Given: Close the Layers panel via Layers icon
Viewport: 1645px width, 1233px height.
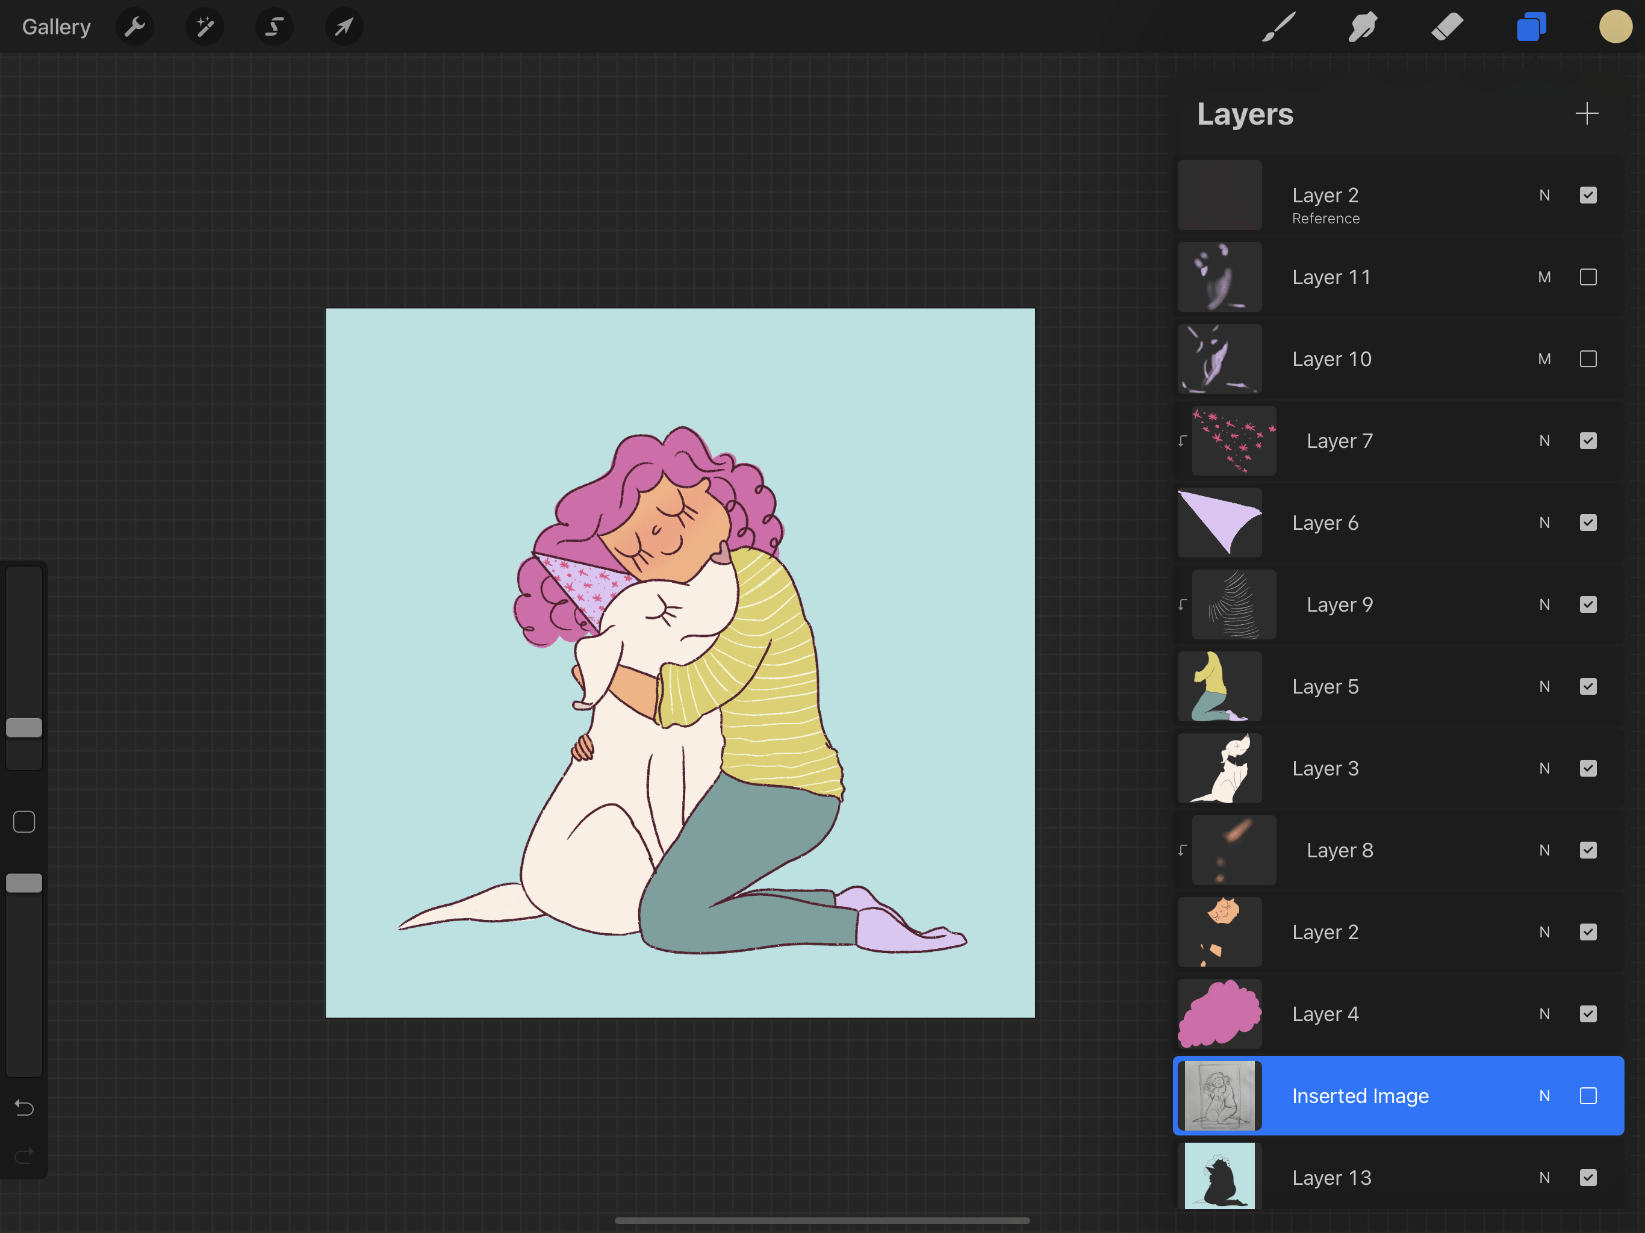Looking at the screenshot, I should [x=1531, y=26].
